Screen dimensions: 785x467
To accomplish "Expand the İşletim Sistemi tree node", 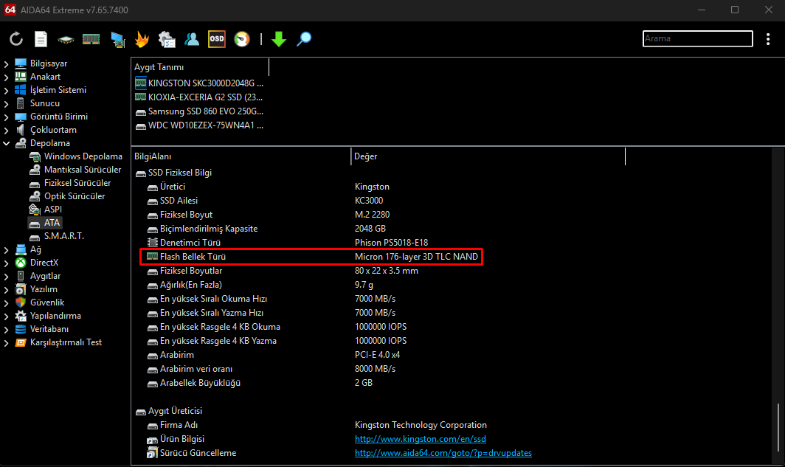I will coord(7,90).
